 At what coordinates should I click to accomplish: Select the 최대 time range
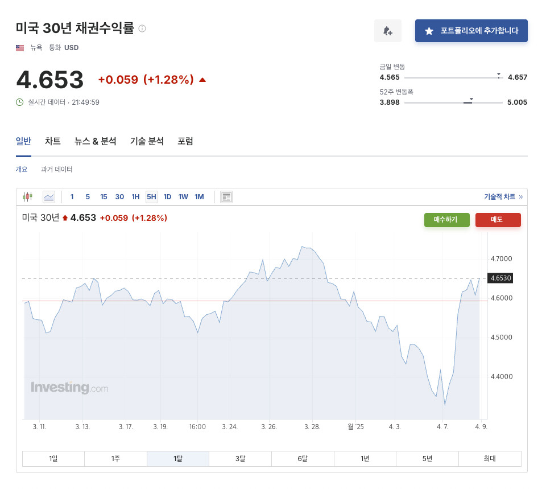[490, 458]
